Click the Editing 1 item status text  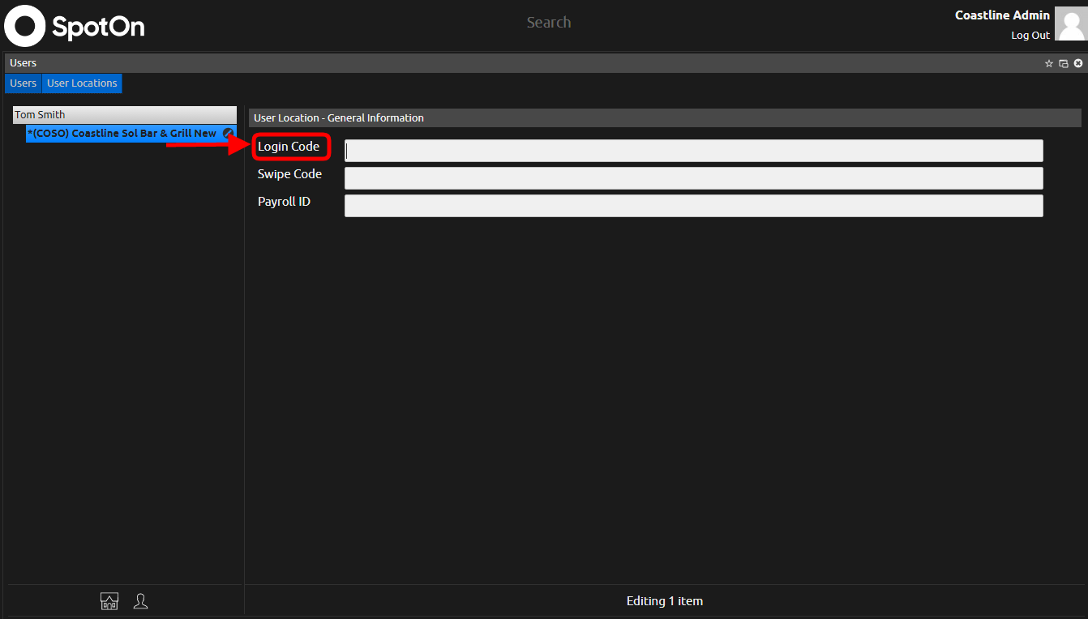[x=665, y=601]
